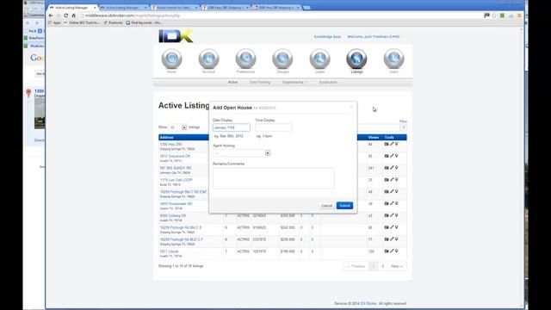551x310 pixels.
Task: Switch to the Active listings tab
Action: 233,83
